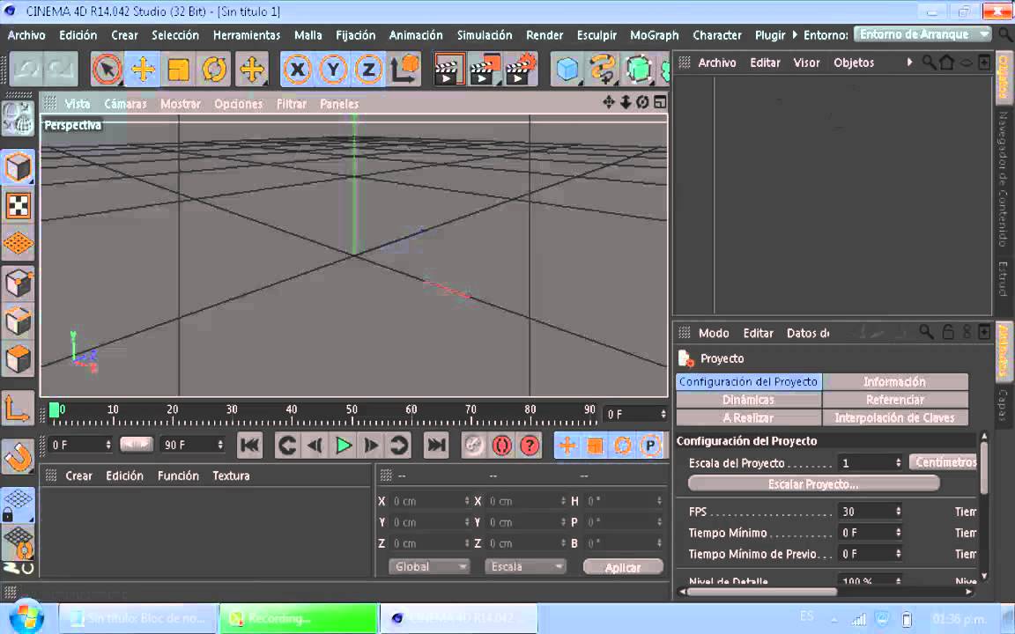Image resolution: width=1015 pixels, height=634 pixels.
Task: Toggle Parameter keyframe recording P icon
Action: point(650,445)
